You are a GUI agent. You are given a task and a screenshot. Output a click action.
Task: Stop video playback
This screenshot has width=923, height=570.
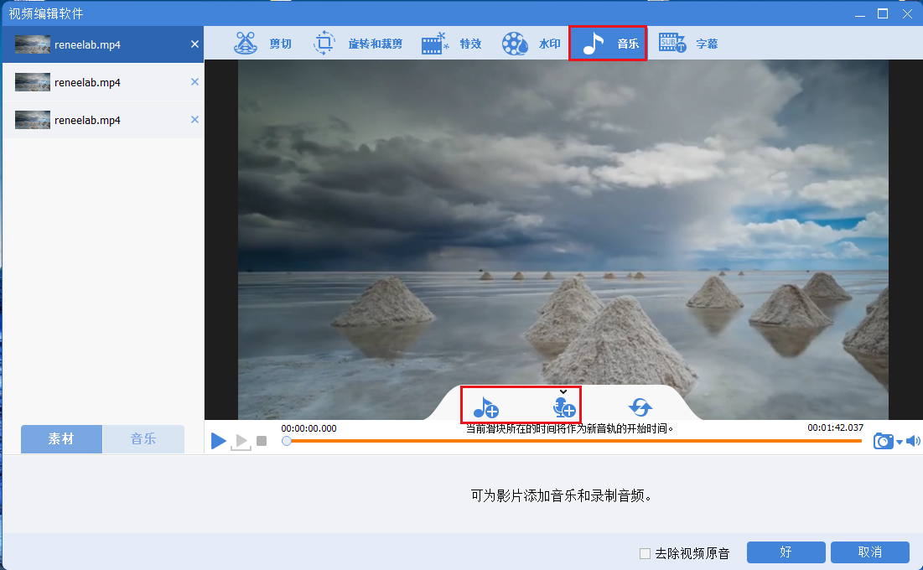point(262,440)
